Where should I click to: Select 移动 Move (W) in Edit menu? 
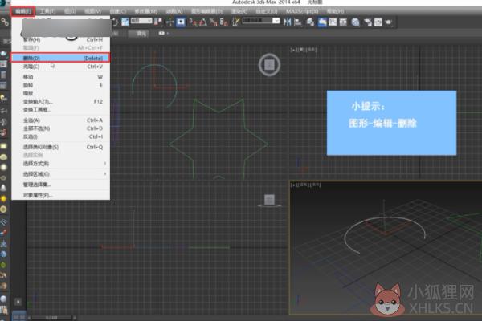coord(60,77)
